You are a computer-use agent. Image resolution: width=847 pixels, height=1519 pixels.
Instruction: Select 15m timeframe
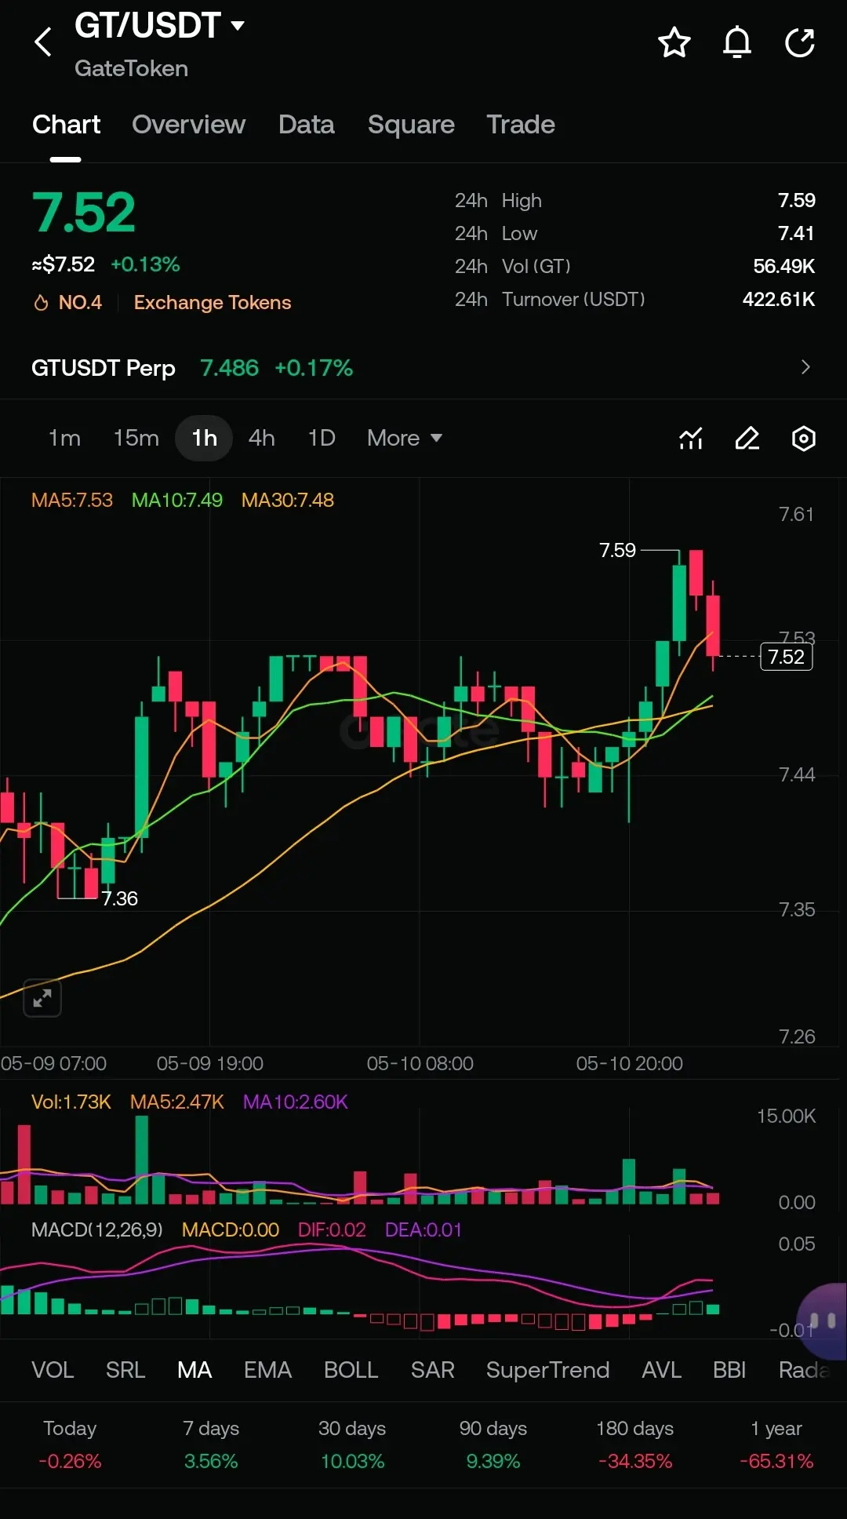136,438
